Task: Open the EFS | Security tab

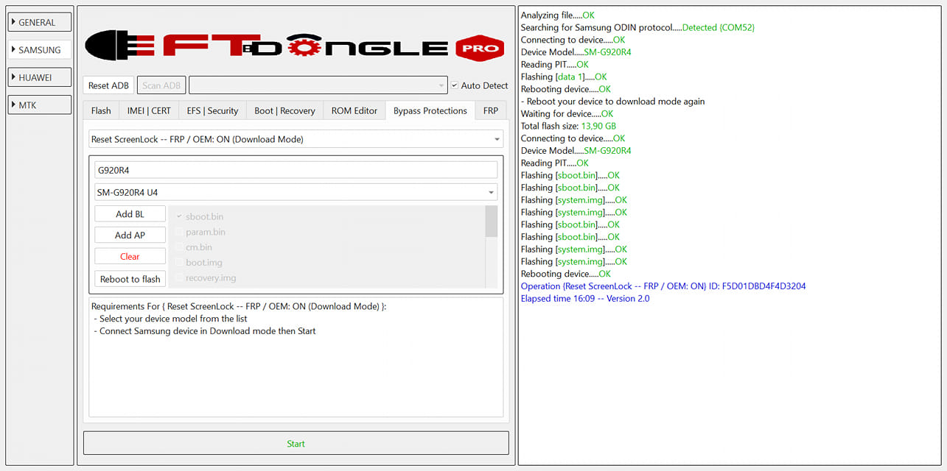Action: tap(212, 110)
